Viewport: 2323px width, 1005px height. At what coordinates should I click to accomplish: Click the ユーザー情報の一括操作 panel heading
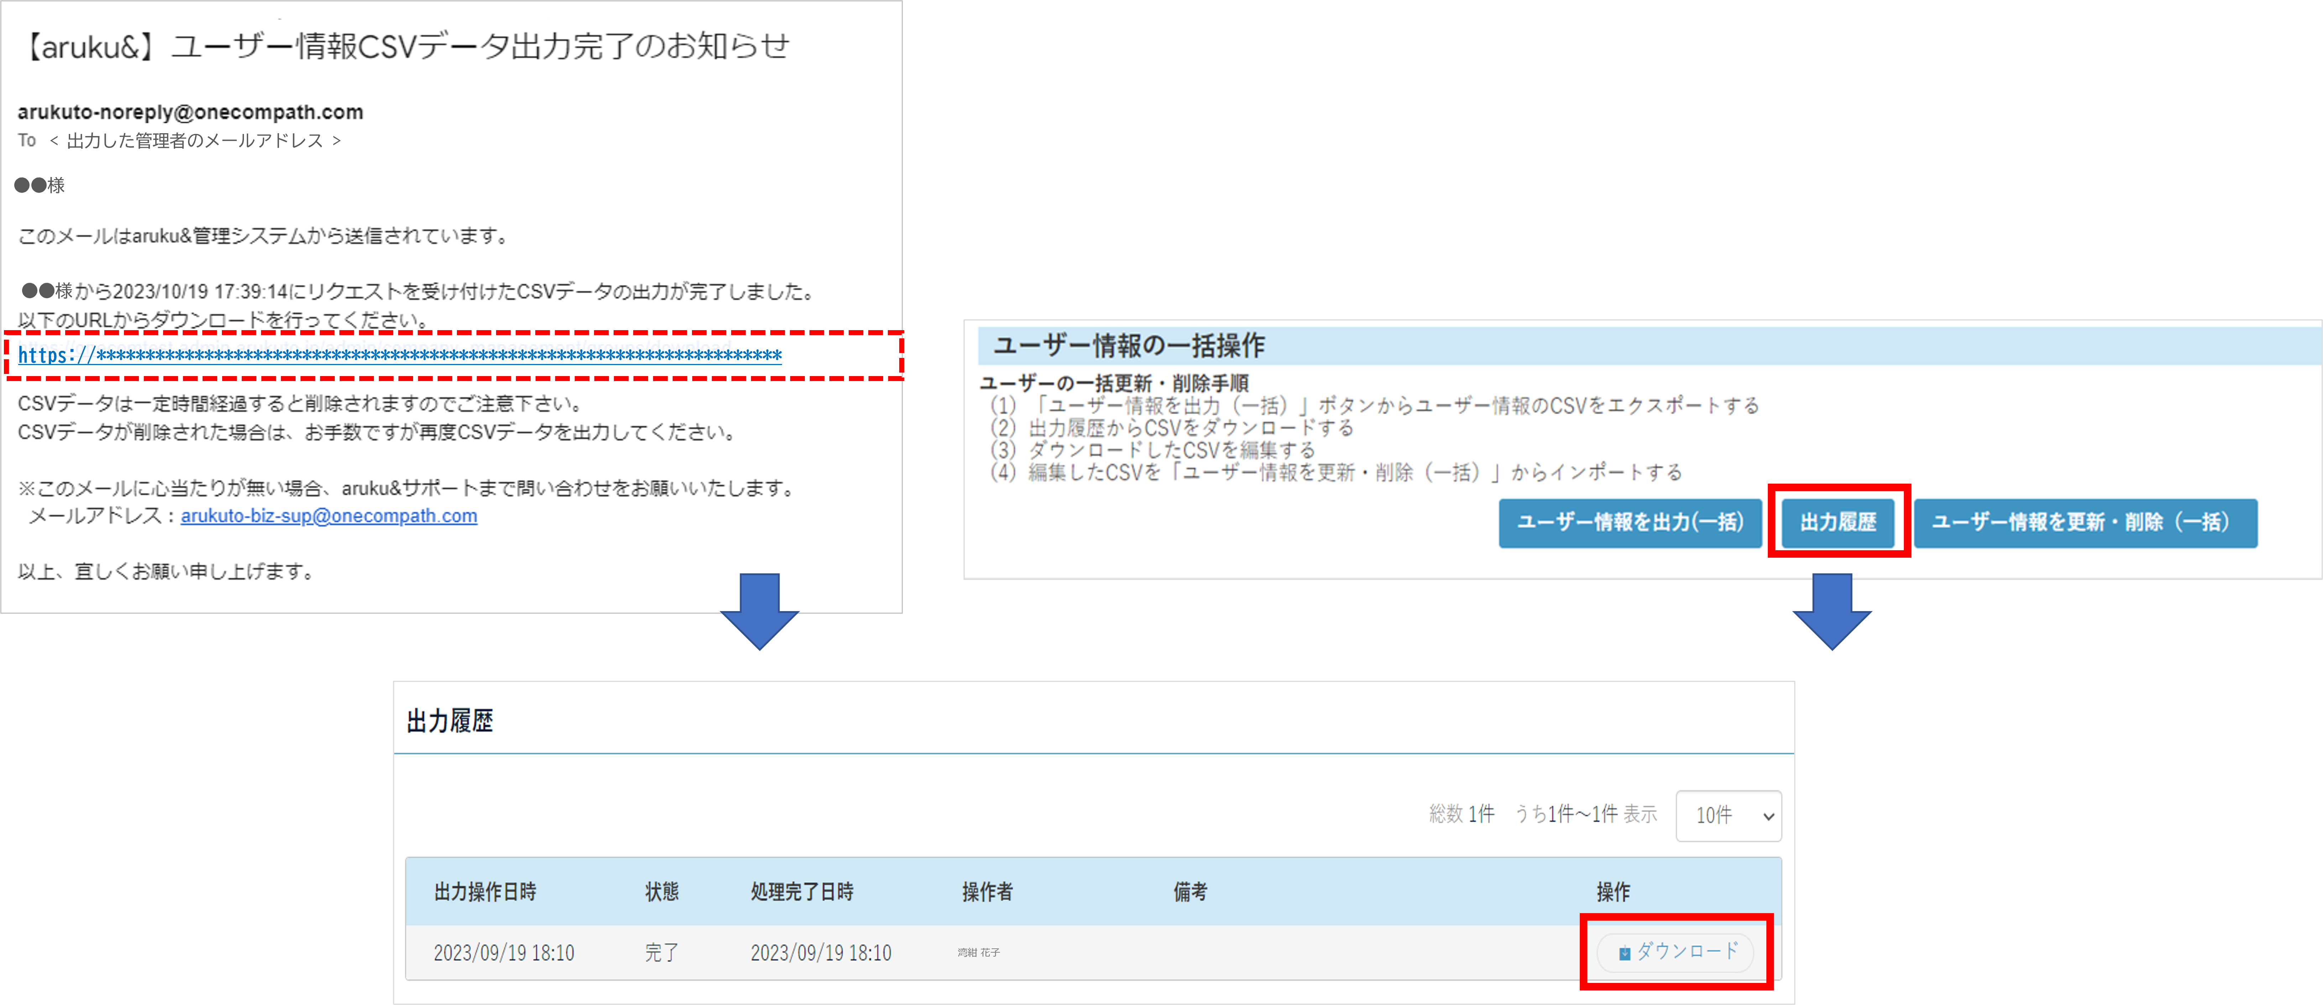[x=1128, y=345]
